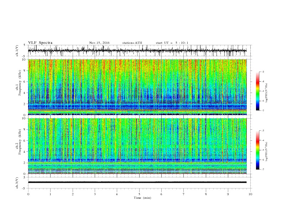Viewport: 282px width, 218px height.
Task: Click the "Nov.15, 2016" date label
Action: pos(99,43)
